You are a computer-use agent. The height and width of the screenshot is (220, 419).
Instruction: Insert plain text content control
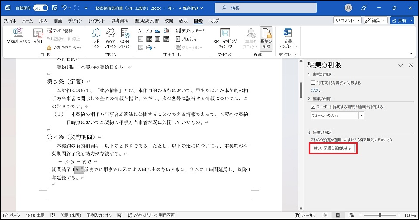pos(149,31)
